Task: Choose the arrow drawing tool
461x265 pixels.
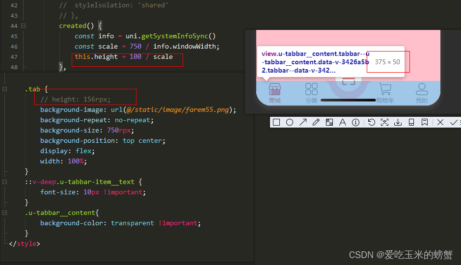Action: pos(303,122)
